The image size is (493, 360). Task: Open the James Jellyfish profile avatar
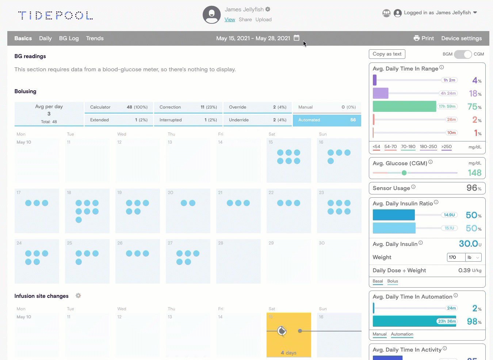[x=212, y=15]
